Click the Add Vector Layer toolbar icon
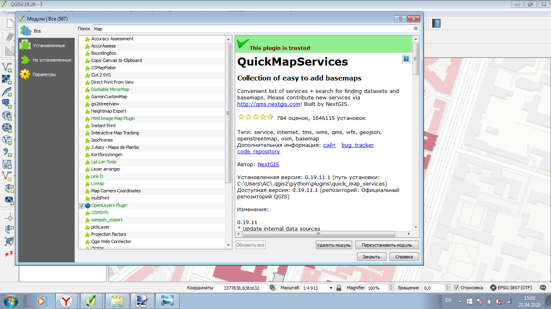 [x=7, y=67]
